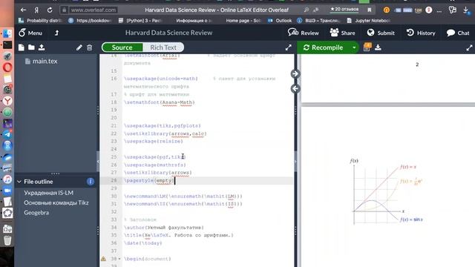Click the go to PDF location arrow

[x=295, y=74]
